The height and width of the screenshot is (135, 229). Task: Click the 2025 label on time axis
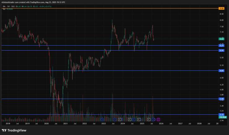tap(142, 124)
